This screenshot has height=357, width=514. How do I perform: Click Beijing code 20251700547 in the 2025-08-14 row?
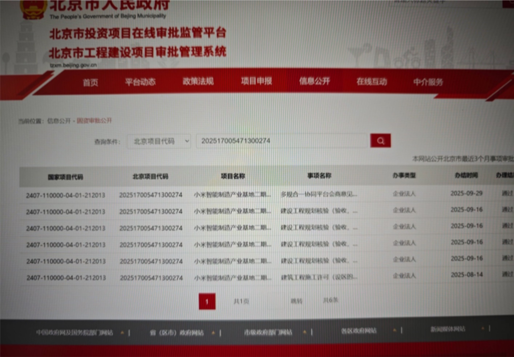tap(151, 278)
